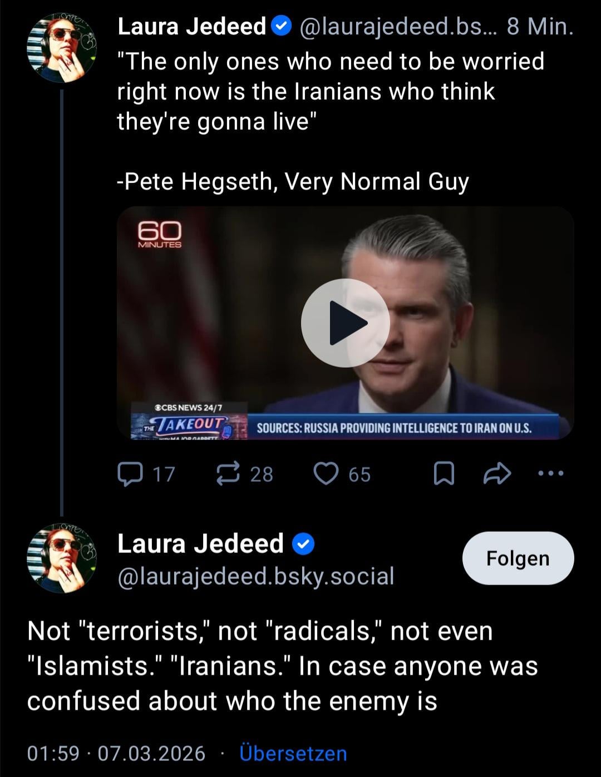Open the @laurajedeed.bsky.social handle link
Image resolution: width=601 pixels, height=777 pixels.
pyautogui.click(x=256, y=576)
